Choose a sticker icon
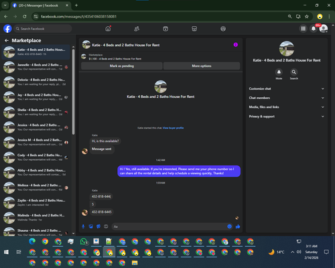This screenshot has height=268, width=335. 98,226
